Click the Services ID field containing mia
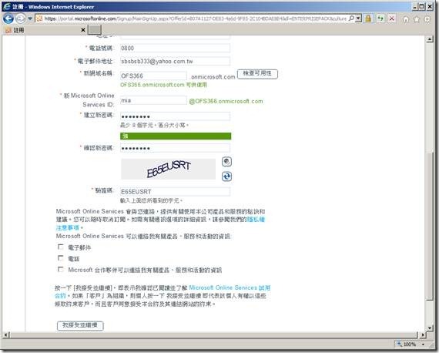 point(153,100)
